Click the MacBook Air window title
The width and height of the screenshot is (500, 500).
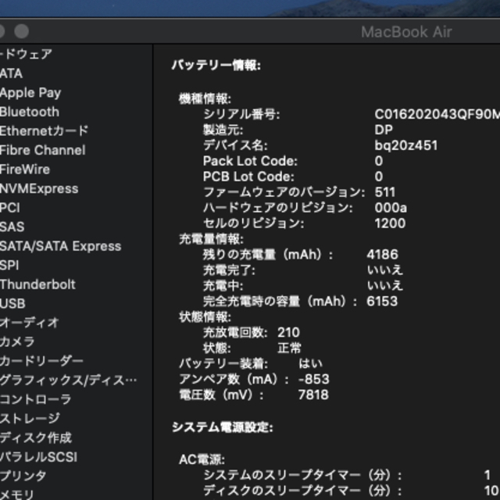(x=406, y=32)
